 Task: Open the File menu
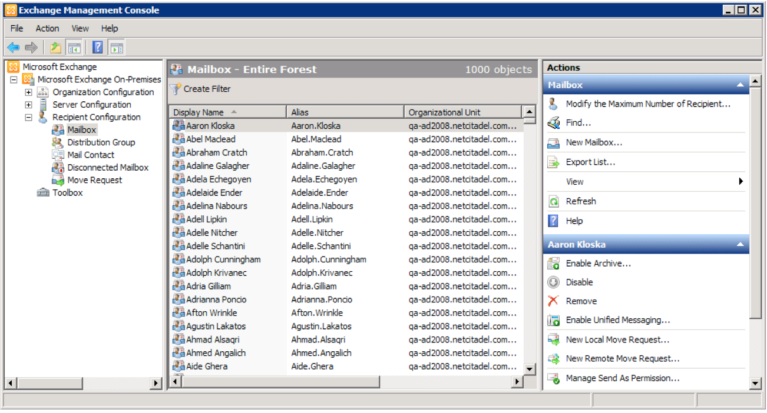pos(16,28)
